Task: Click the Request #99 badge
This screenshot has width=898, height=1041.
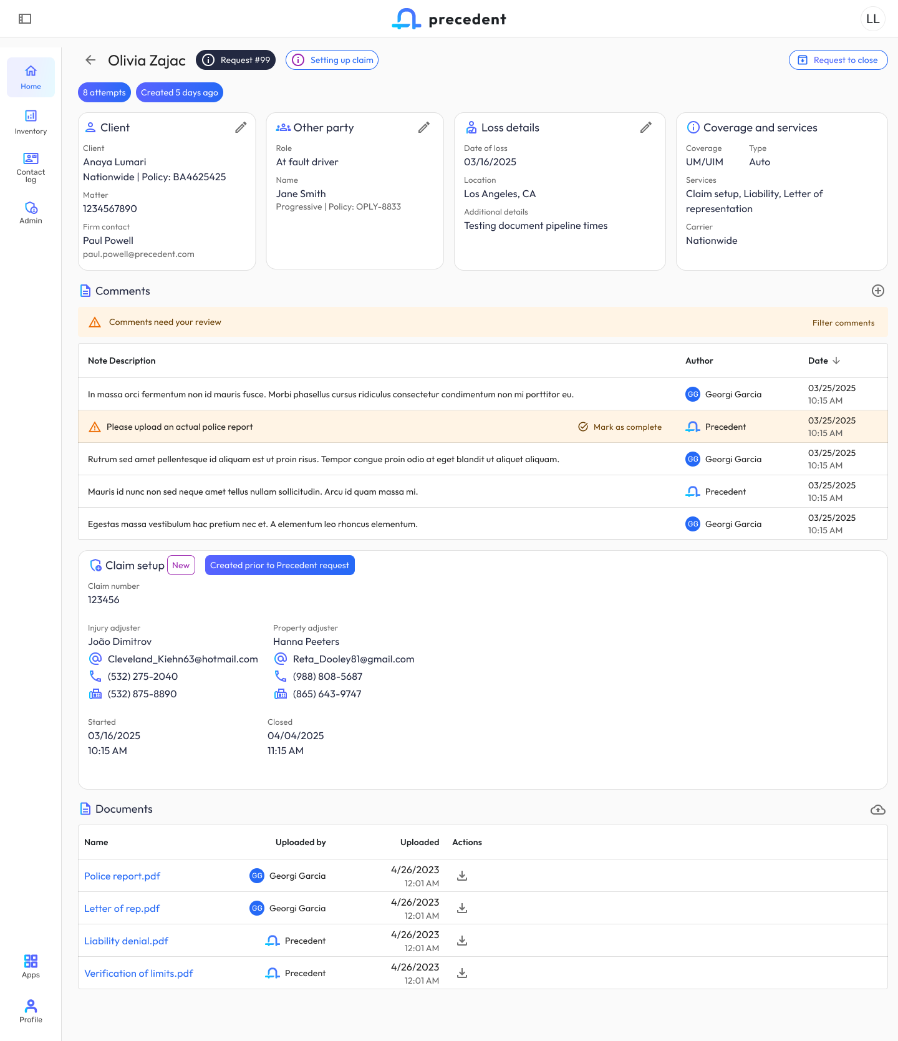Action: point(236,60)
